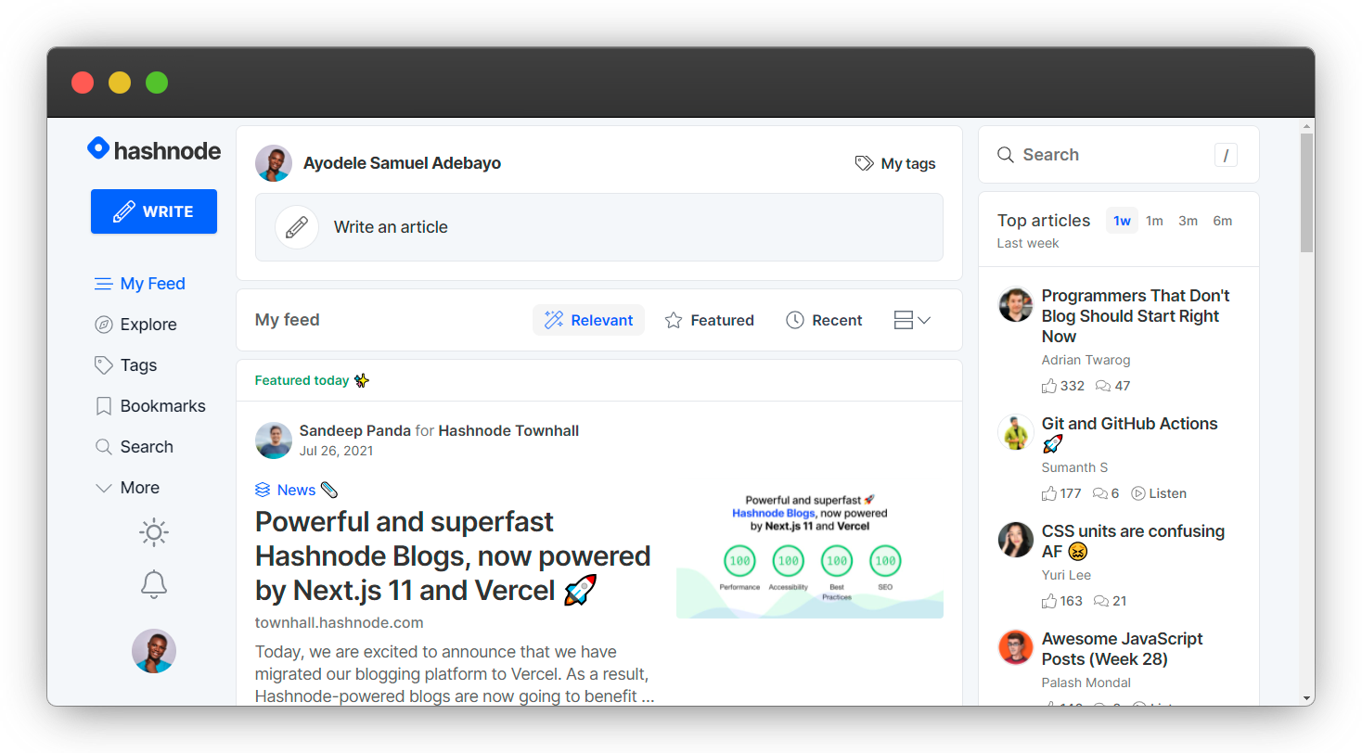Like the Git and GitHub Actions article
Image resolution: width=1362 pixels, height=753 pixels.
(1061, 493)
